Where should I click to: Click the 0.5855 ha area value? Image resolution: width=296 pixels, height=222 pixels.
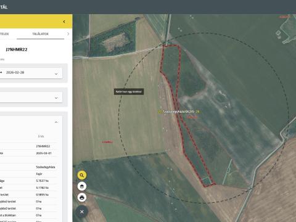[42, 195]
